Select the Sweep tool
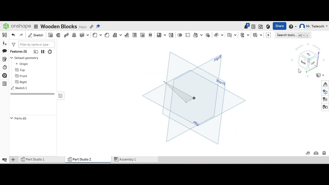 coord(66,35)
